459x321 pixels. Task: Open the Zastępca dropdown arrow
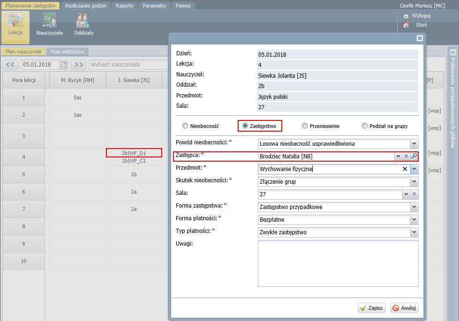pos(398,156)
